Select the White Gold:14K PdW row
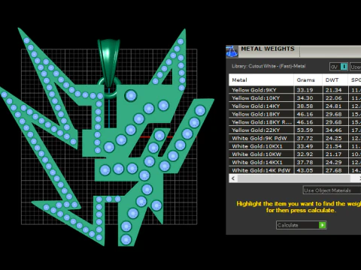 tap(295, 170)
